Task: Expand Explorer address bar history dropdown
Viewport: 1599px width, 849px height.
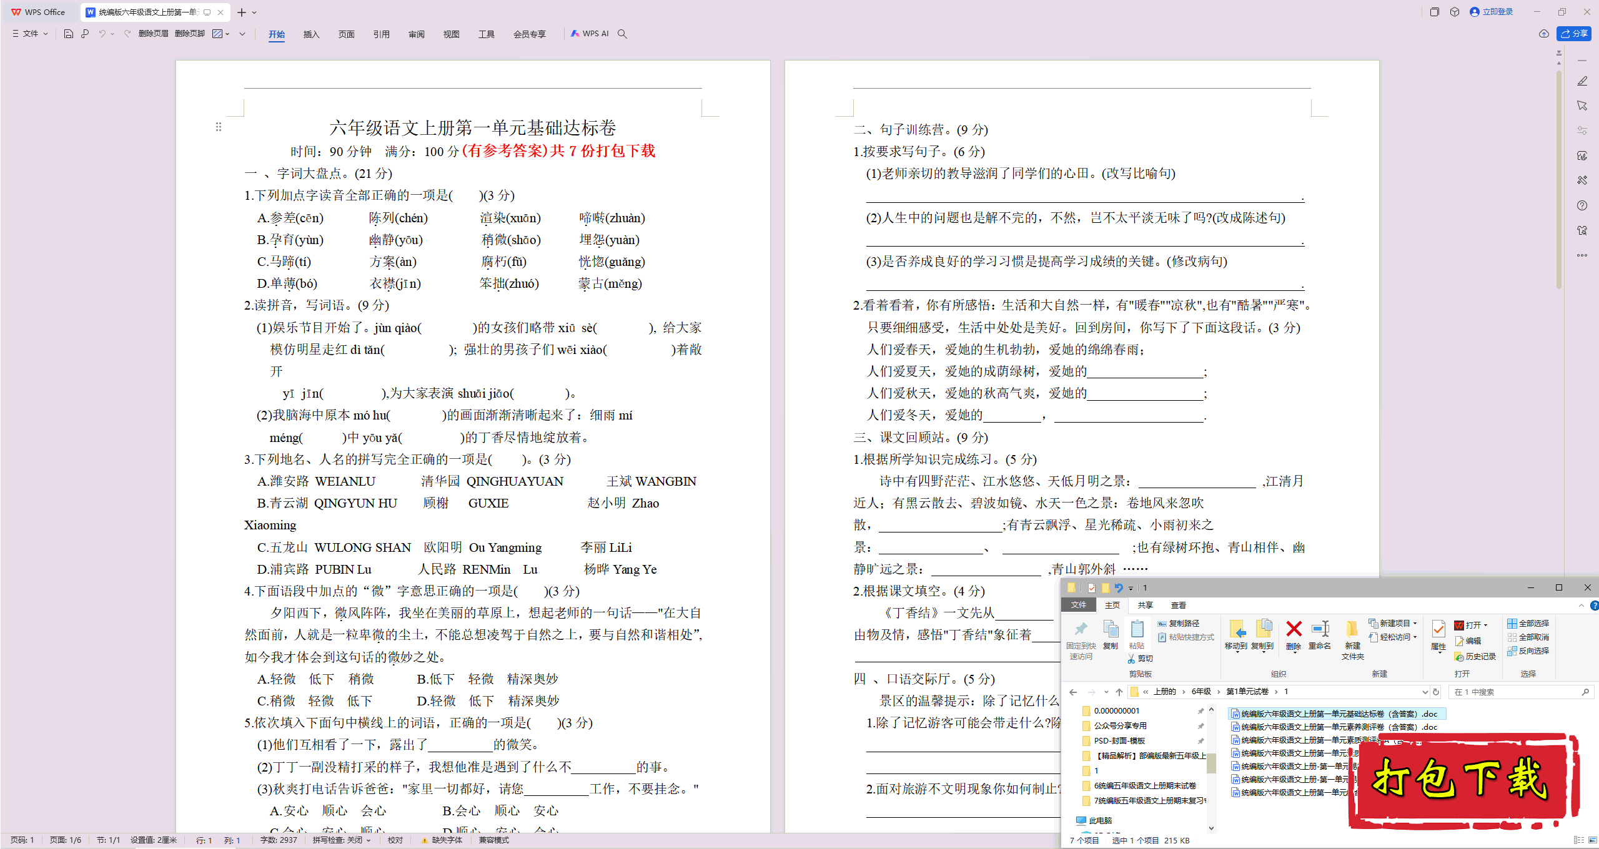Action: 1425,692
